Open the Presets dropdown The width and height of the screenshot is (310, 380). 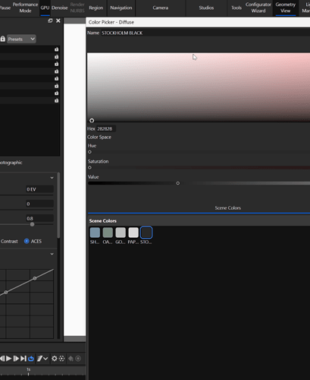click(x=21, y=39)
